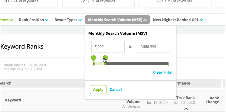Open the Result Types filter dropdown

point(68,20)
